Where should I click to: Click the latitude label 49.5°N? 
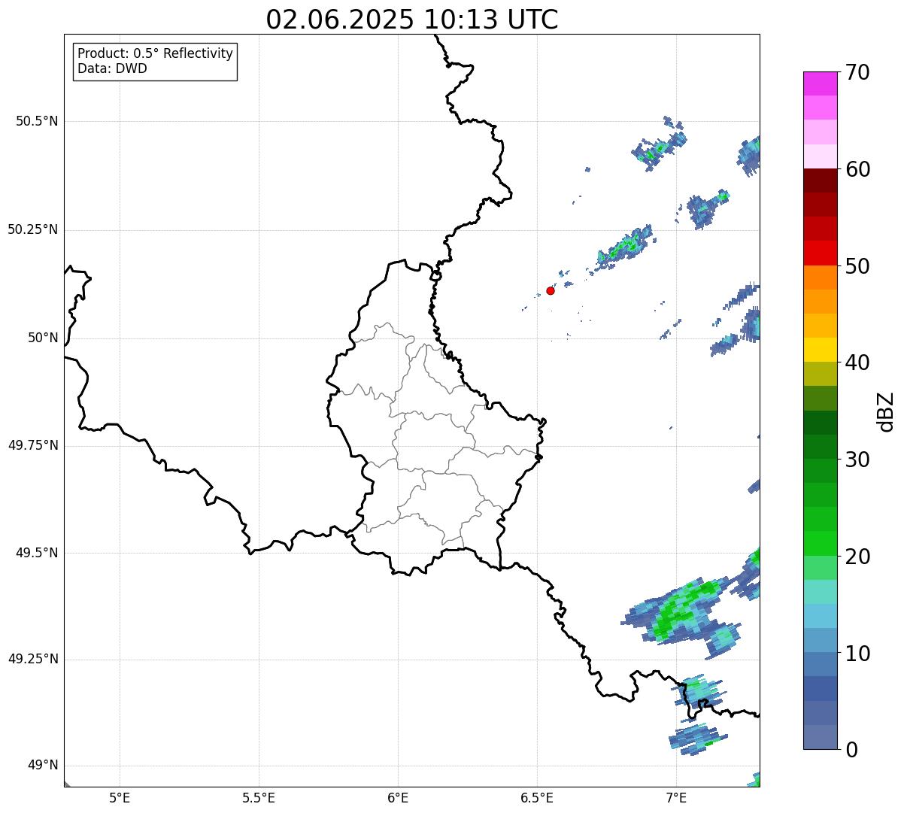tap(37, 553)
